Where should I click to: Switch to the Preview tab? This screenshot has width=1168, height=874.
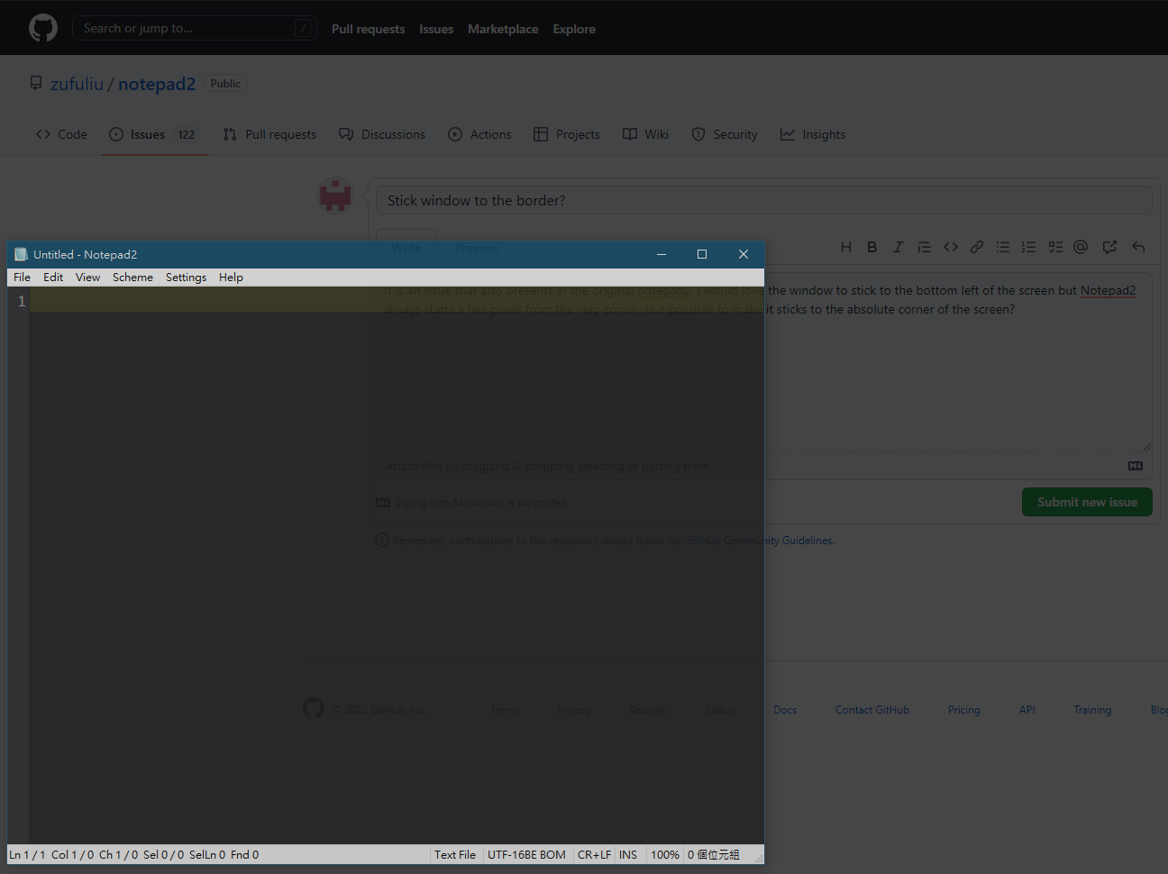477,248
